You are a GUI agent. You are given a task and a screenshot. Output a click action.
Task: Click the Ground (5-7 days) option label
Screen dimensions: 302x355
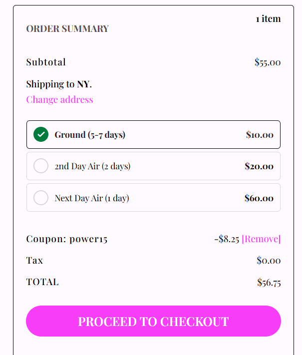point(90,134)
